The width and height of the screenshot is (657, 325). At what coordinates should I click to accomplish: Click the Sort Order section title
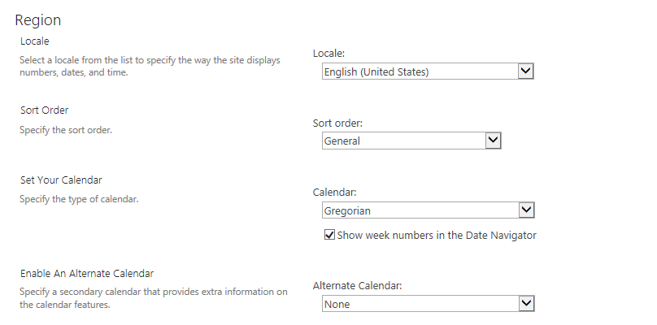(45, 110)
